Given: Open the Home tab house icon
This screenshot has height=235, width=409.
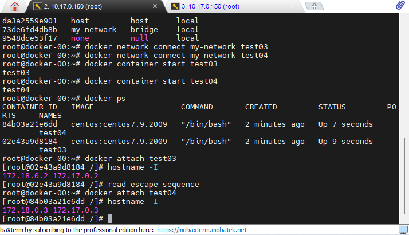Looking at the screenshot, I should (x=15, y=6).
